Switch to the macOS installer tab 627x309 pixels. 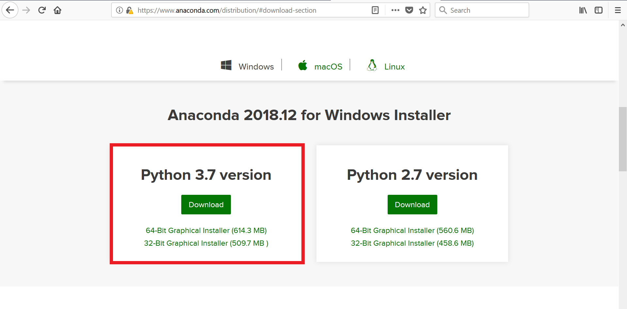320,66
